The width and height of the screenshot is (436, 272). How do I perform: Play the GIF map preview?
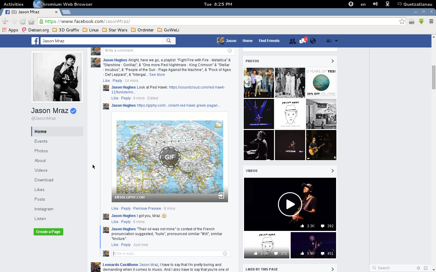click(x=170, y=157)
